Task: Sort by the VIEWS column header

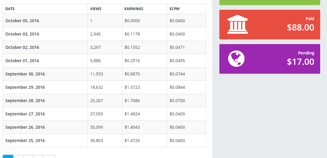Action: pyautogui.click(x=96, y=9)
